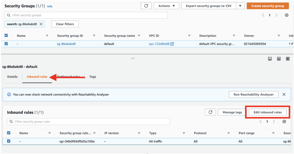Click external link icon next to vpc-722d0e08
The height and width of the screenshot is (154, 294).
tap(172, 44)
